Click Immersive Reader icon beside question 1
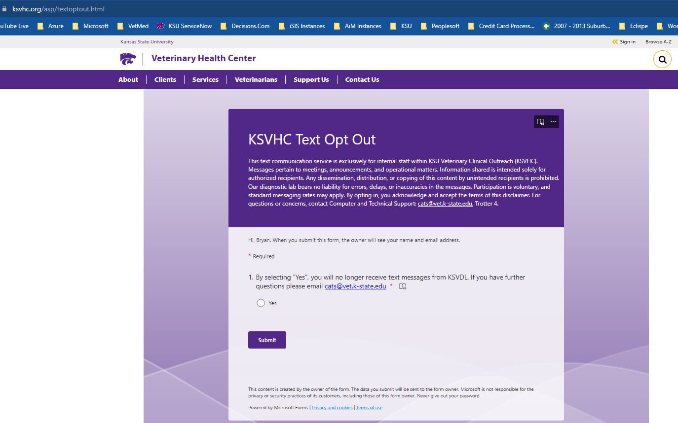This screenshot has width=678, height=423. (x=403, y=286)
